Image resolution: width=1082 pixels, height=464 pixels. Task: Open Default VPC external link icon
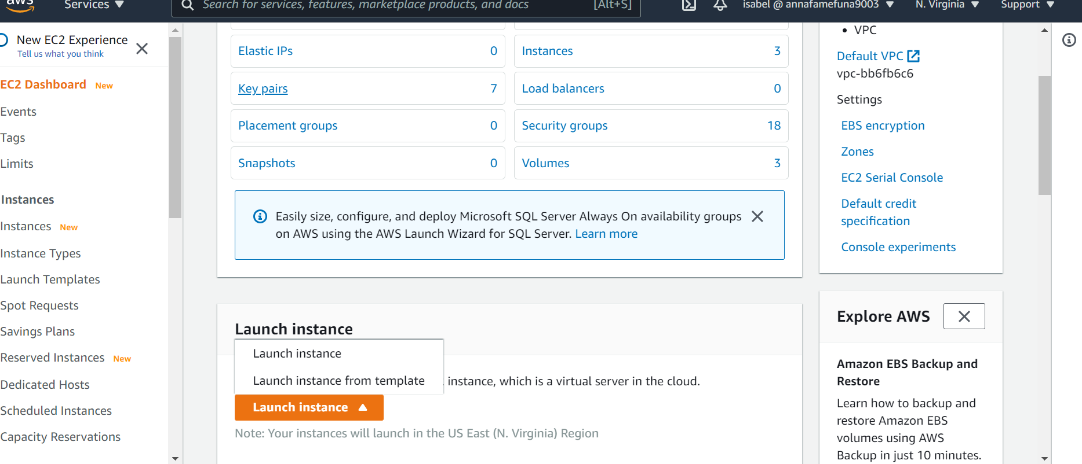[913, 56]
